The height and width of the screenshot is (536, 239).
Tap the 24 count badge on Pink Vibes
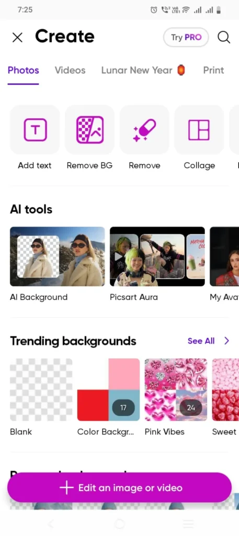pyautogui.click(x=191, y=408)
